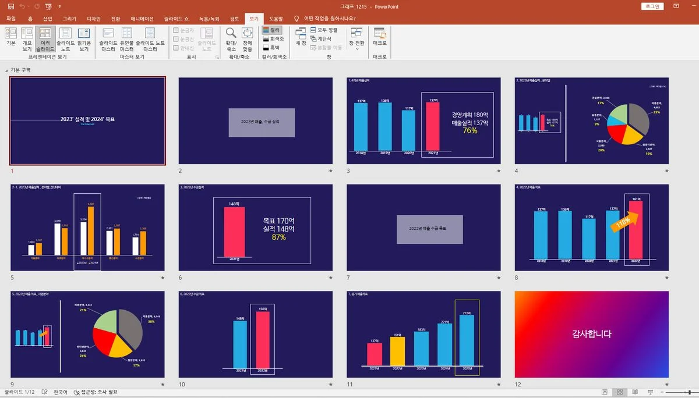Collapse the 기본 구역 section
Screen dimensions: 699x398
[7, 70]
